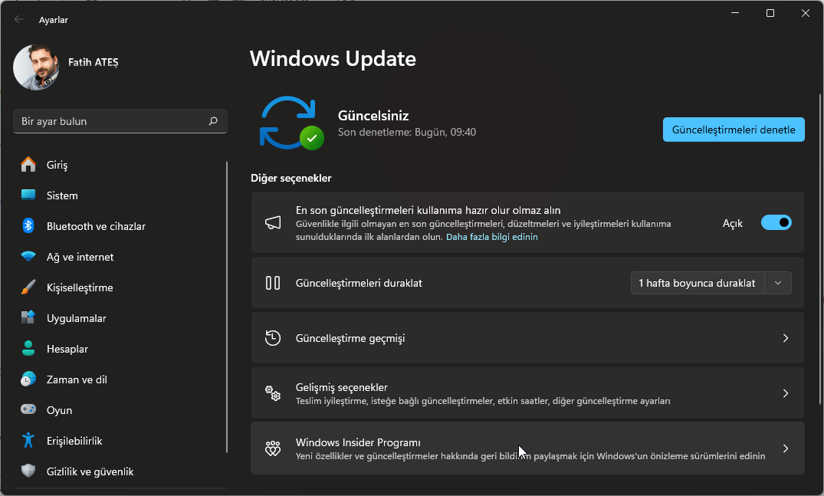Select Sistem in the sidebar

[62, 195]
